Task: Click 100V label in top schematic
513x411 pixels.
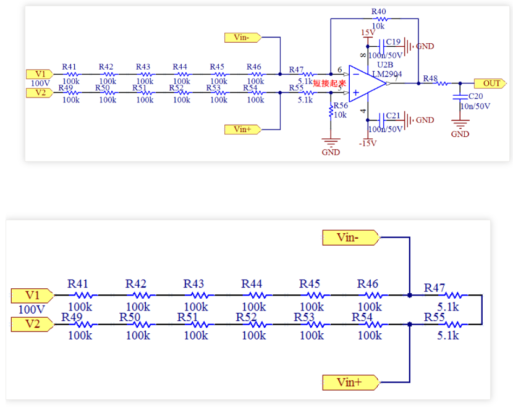Action: 40,83
